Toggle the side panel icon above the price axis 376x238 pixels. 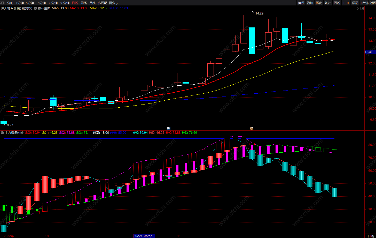pyautogui.click(x=362, y=8)
